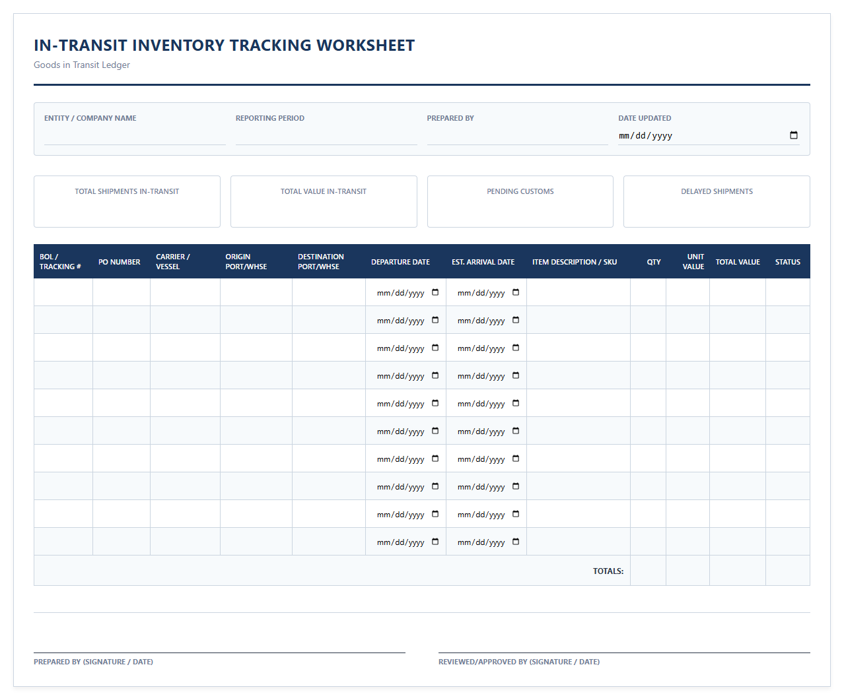Click first row Total Value cell

(738, 292)
